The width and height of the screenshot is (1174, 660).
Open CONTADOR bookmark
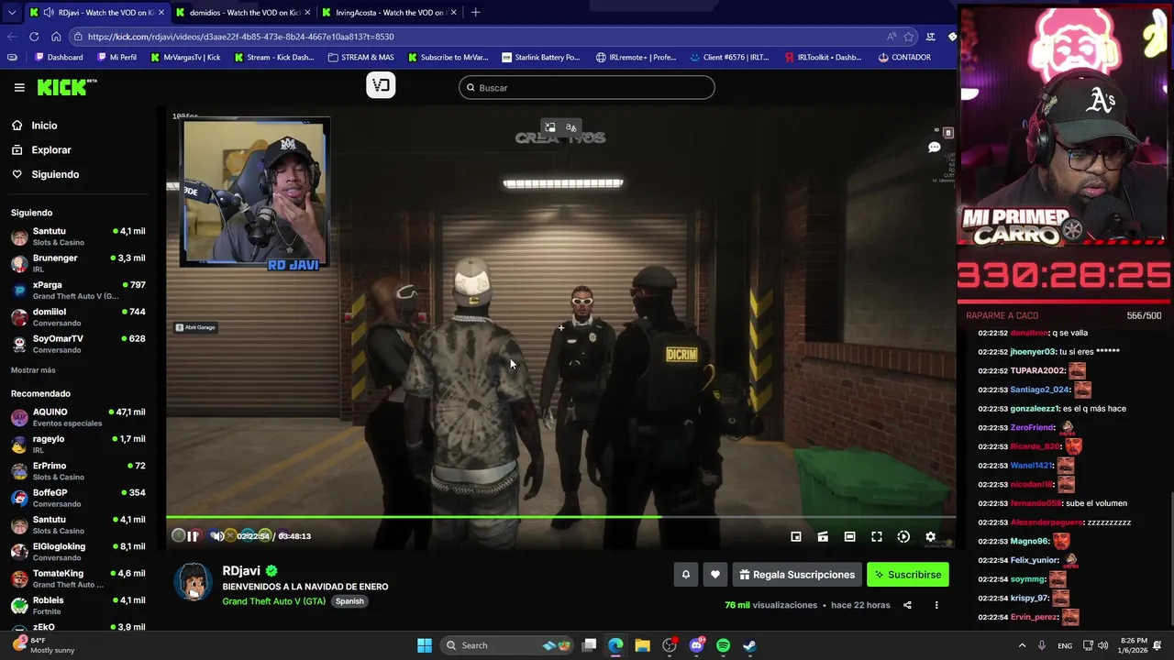(x=903, y=57)
